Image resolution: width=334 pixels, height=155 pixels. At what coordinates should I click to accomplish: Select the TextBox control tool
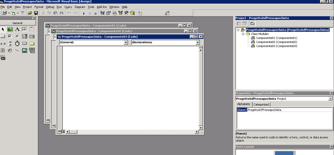coord(24,29)
